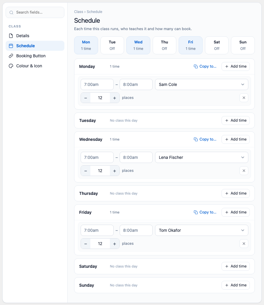Open the Tom Okafor instructor dropdown
The width and height of the screenshot is (264, 305).
202,230
